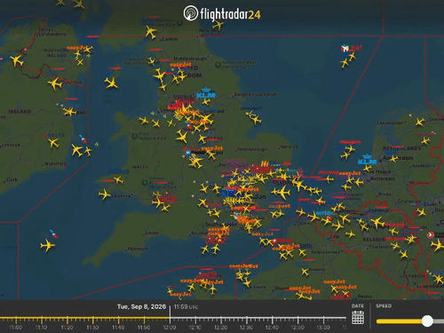Click the Carlisle city label

(170, 39)
